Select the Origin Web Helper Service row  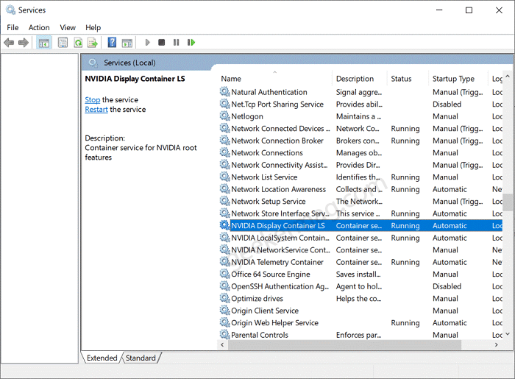[x=360, y=323]
